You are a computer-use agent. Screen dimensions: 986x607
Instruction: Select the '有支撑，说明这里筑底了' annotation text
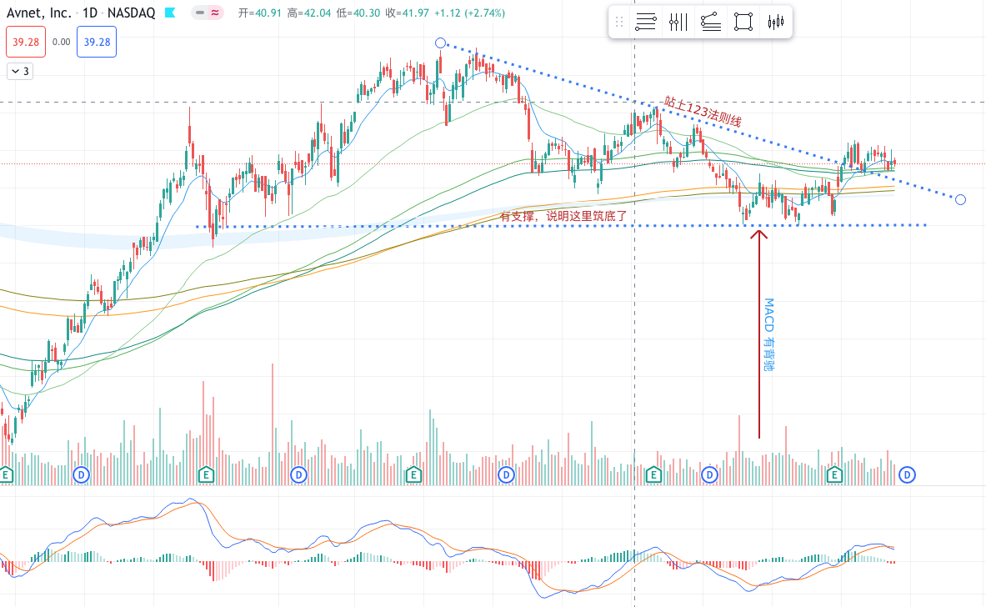point(563,216)
